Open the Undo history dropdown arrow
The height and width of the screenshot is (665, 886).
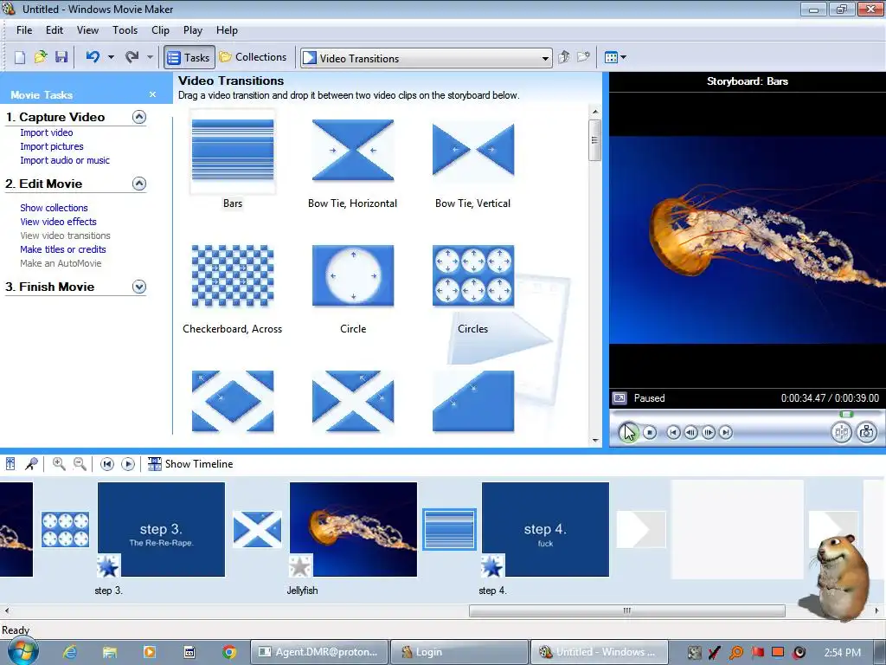[111, 57]
